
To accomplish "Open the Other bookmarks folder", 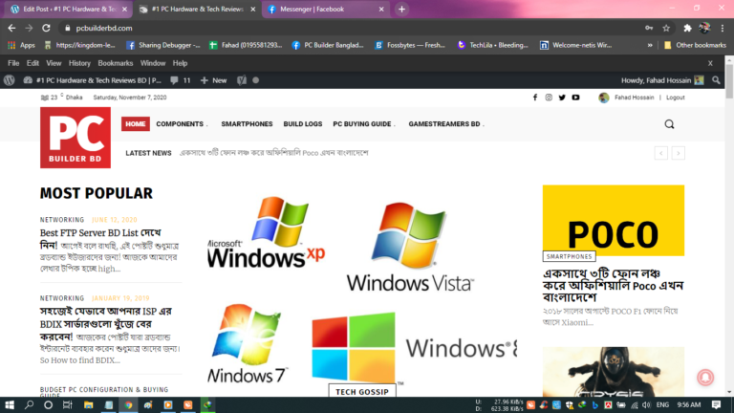I will [695, 46].
